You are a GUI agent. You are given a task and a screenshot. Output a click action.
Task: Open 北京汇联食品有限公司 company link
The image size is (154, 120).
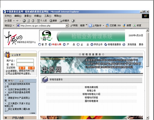pos(19,89)
